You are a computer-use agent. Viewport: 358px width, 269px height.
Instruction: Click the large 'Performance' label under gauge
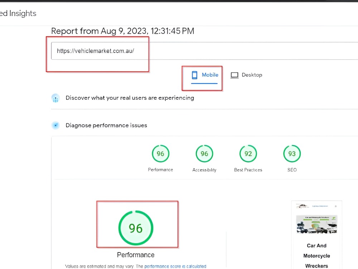[x=136, y=255]
